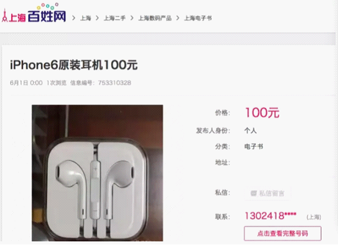Click the 100元 price text
This screenshot has width=338, height=245.
[262, 113]
